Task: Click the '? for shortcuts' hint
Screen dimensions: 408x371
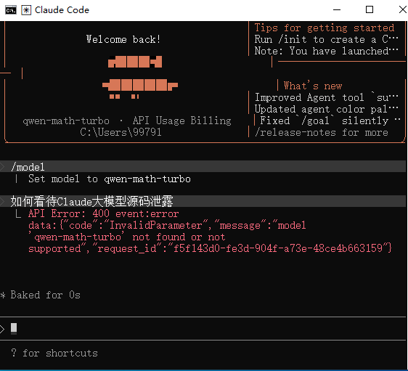Action: tap(54, 354)
